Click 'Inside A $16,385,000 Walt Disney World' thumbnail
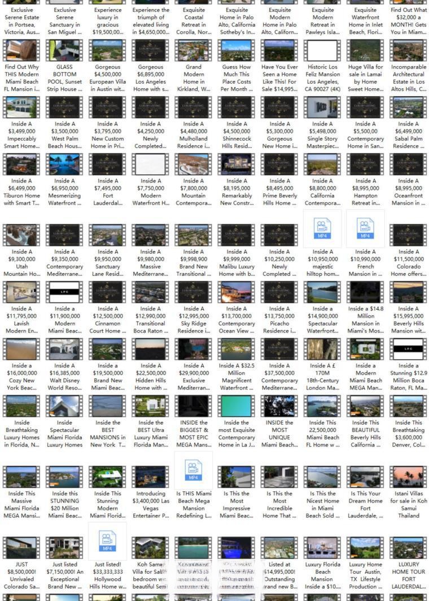Image resolution: width=429 pixels, height=601 pixels. [x=64, y=349]
